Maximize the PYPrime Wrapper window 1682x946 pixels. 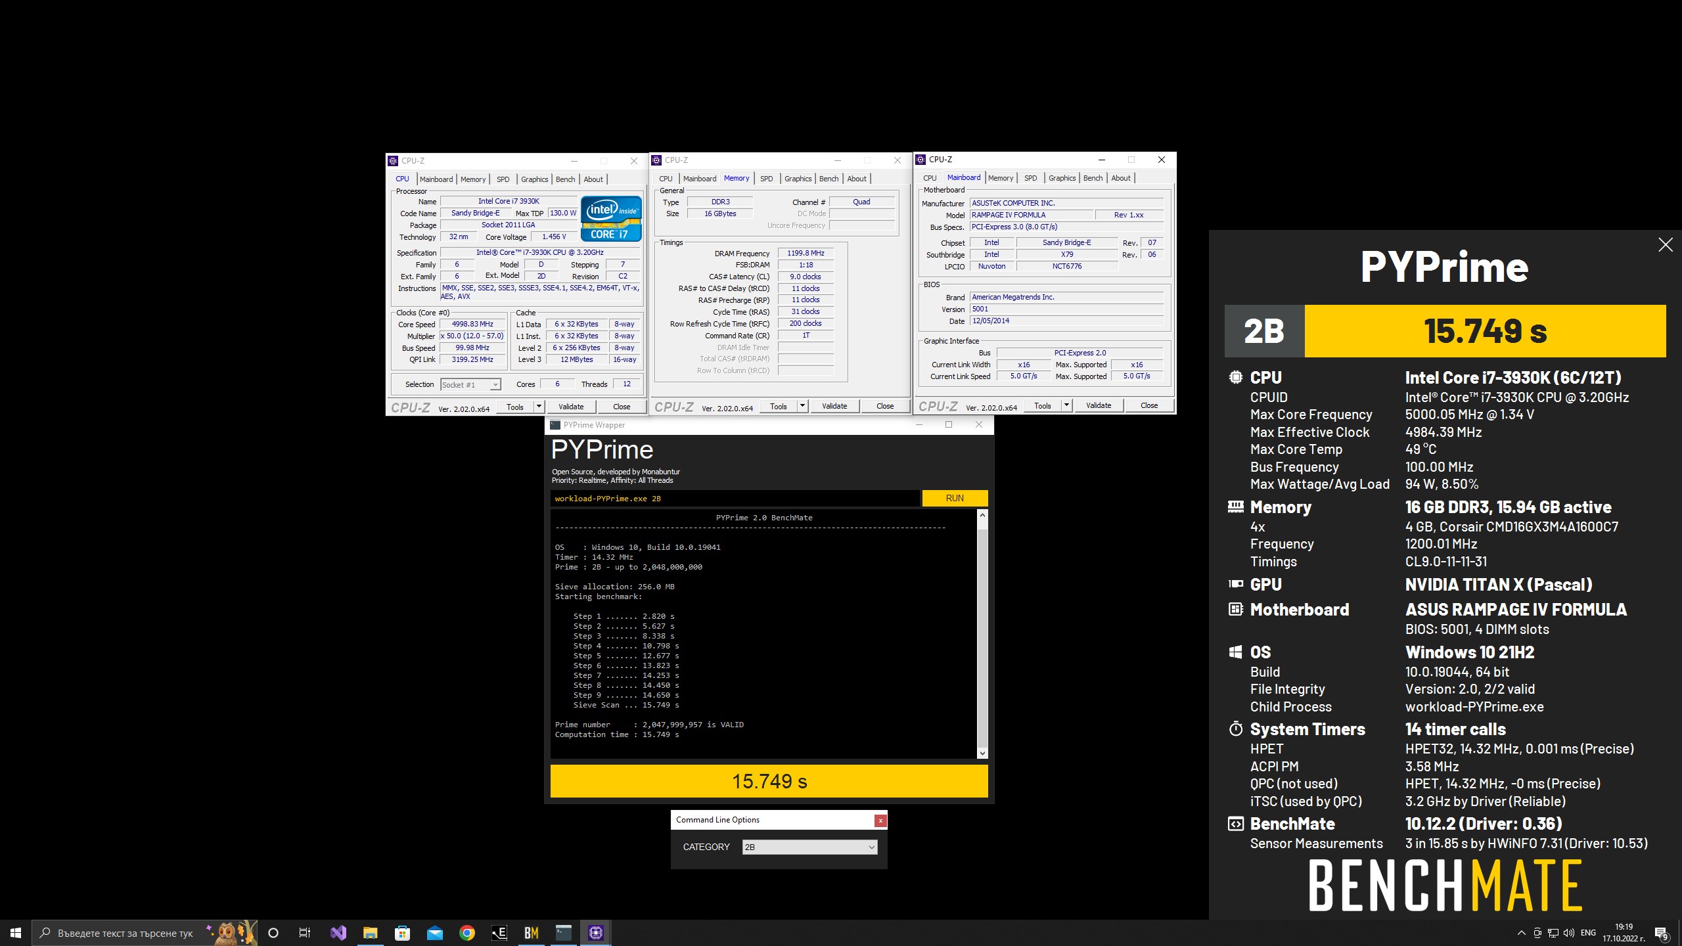tap(948, 425)
